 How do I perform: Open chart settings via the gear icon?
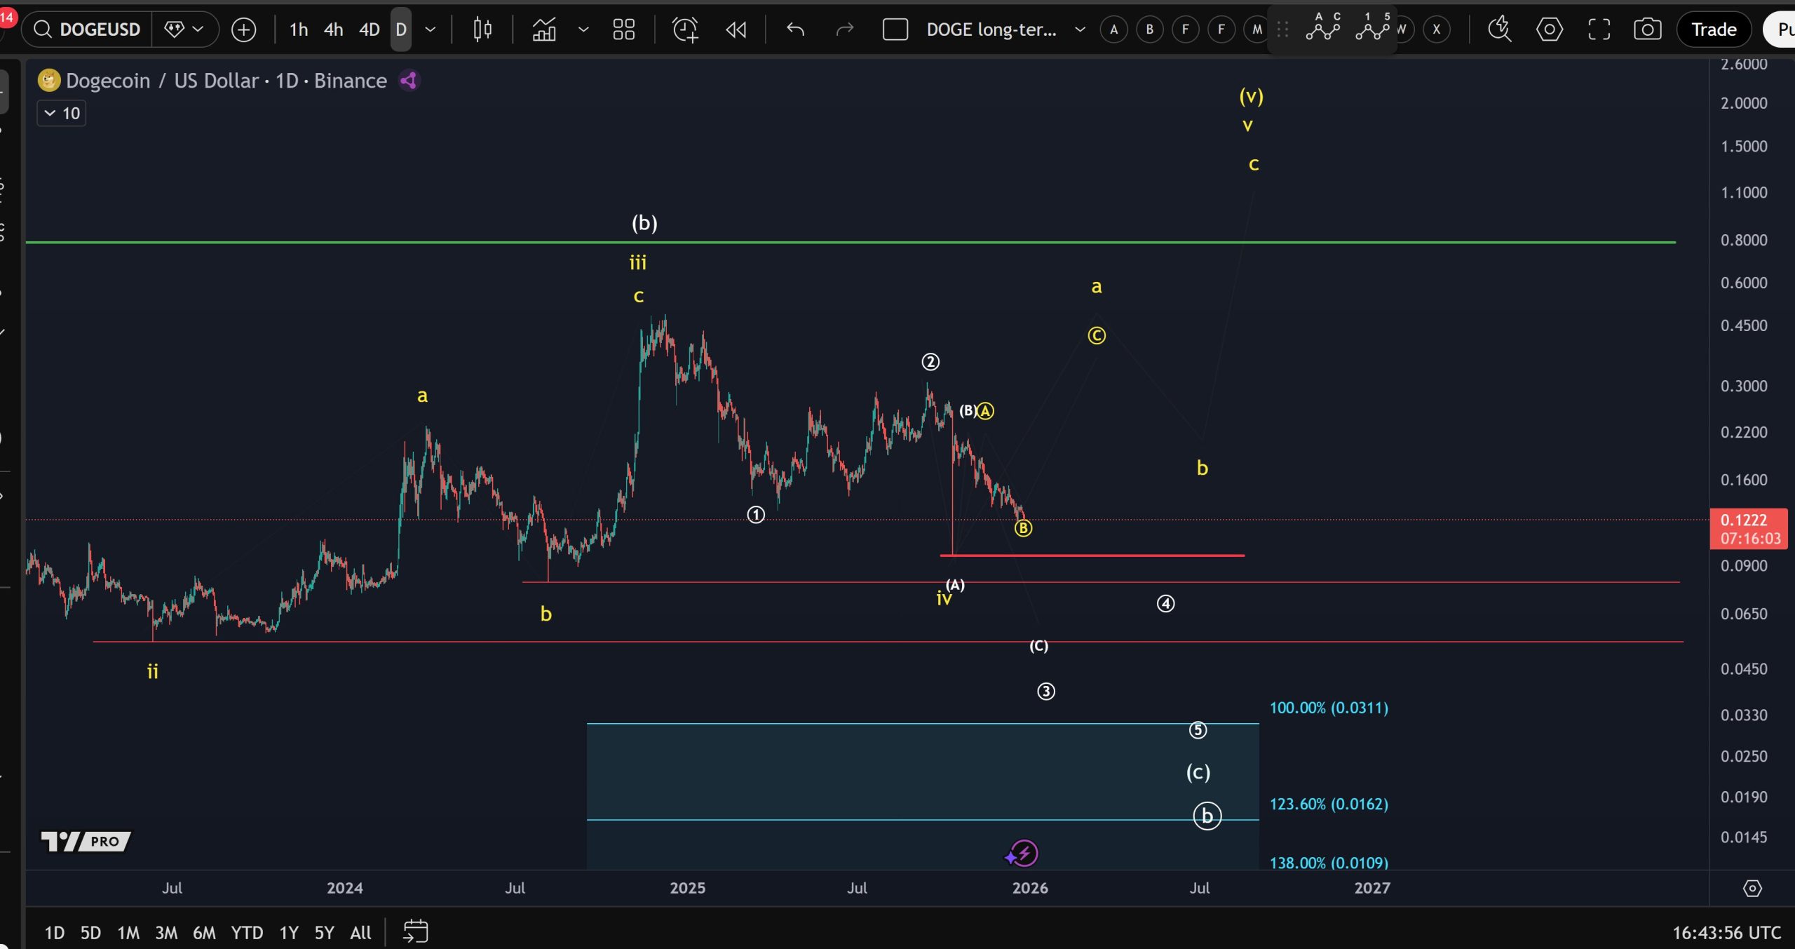tap(1549, 29)
